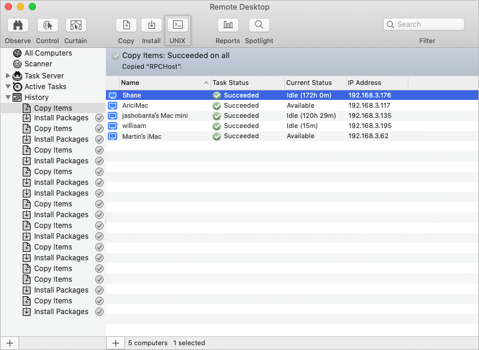Image resolution: width=479 pixels, height=350 pixels.
Task: Collapse the History section triangle
Action: pos(8,98)
